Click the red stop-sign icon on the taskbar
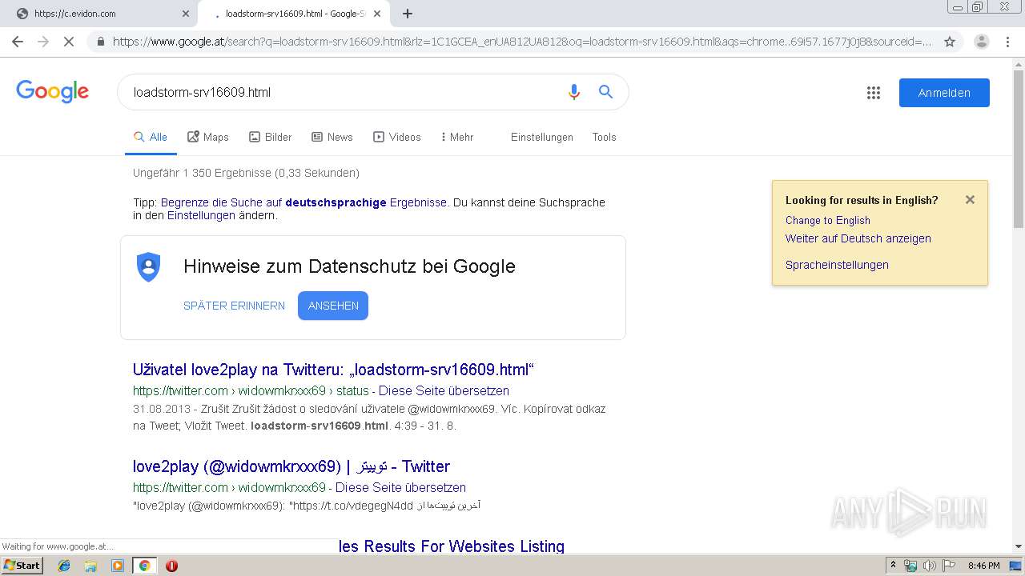Viewport: 1025px width, 576px height. coord(171,566)
